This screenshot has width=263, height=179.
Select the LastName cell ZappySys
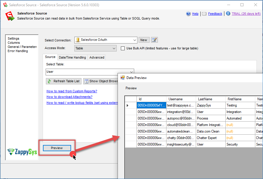211,105
